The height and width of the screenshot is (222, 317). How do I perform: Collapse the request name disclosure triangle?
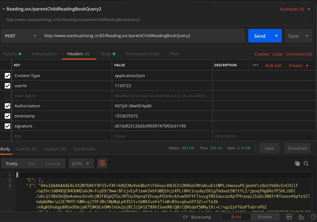point(4,9)
